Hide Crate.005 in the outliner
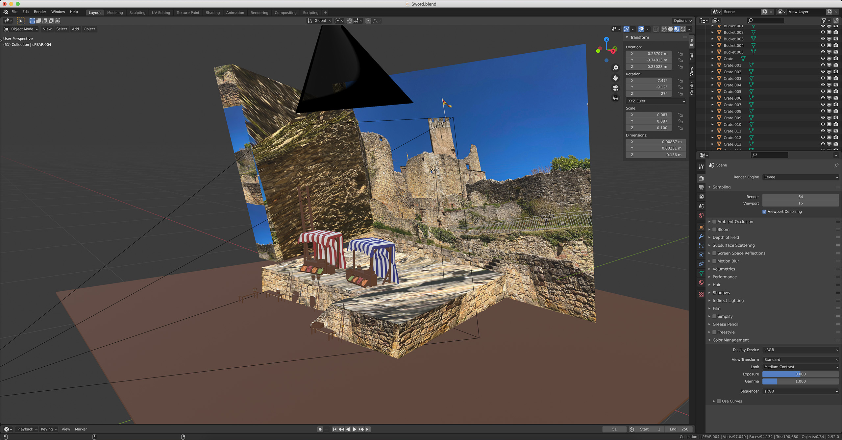The image size is (842, 440). 823,91
